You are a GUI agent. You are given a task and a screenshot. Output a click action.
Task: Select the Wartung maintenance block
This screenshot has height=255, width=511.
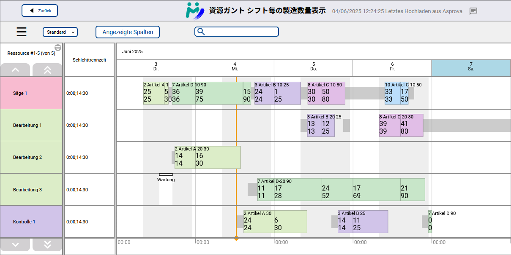(166, 174)
